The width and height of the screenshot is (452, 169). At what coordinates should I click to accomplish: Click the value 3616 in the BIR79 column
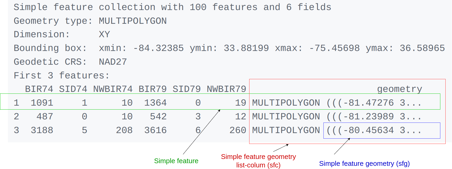(155, 130)
